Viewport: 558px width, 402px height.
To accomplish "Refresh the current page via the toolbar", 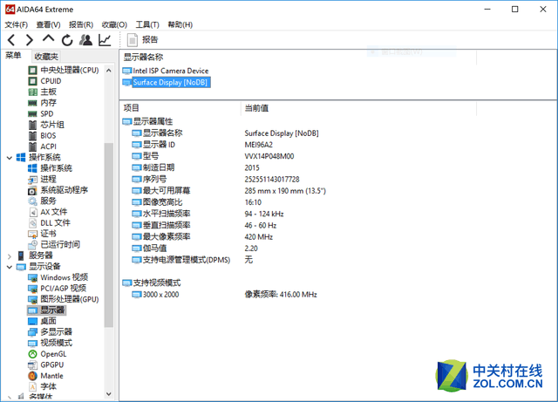I will point(67,40).
